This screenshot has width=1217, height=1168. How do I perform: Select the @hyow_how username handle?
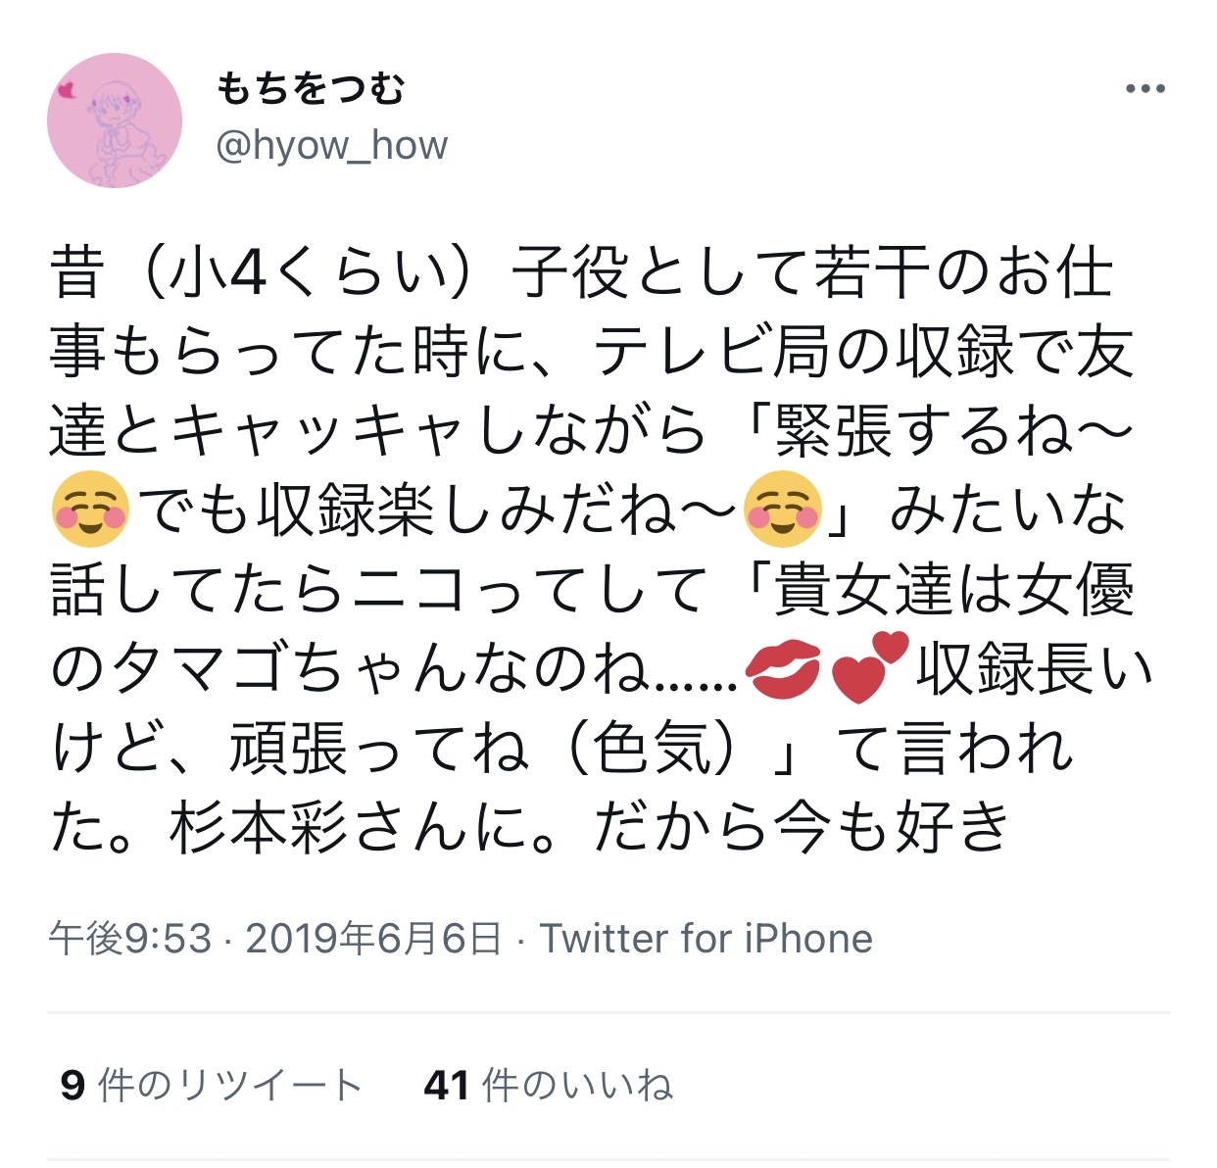point(331,146)
